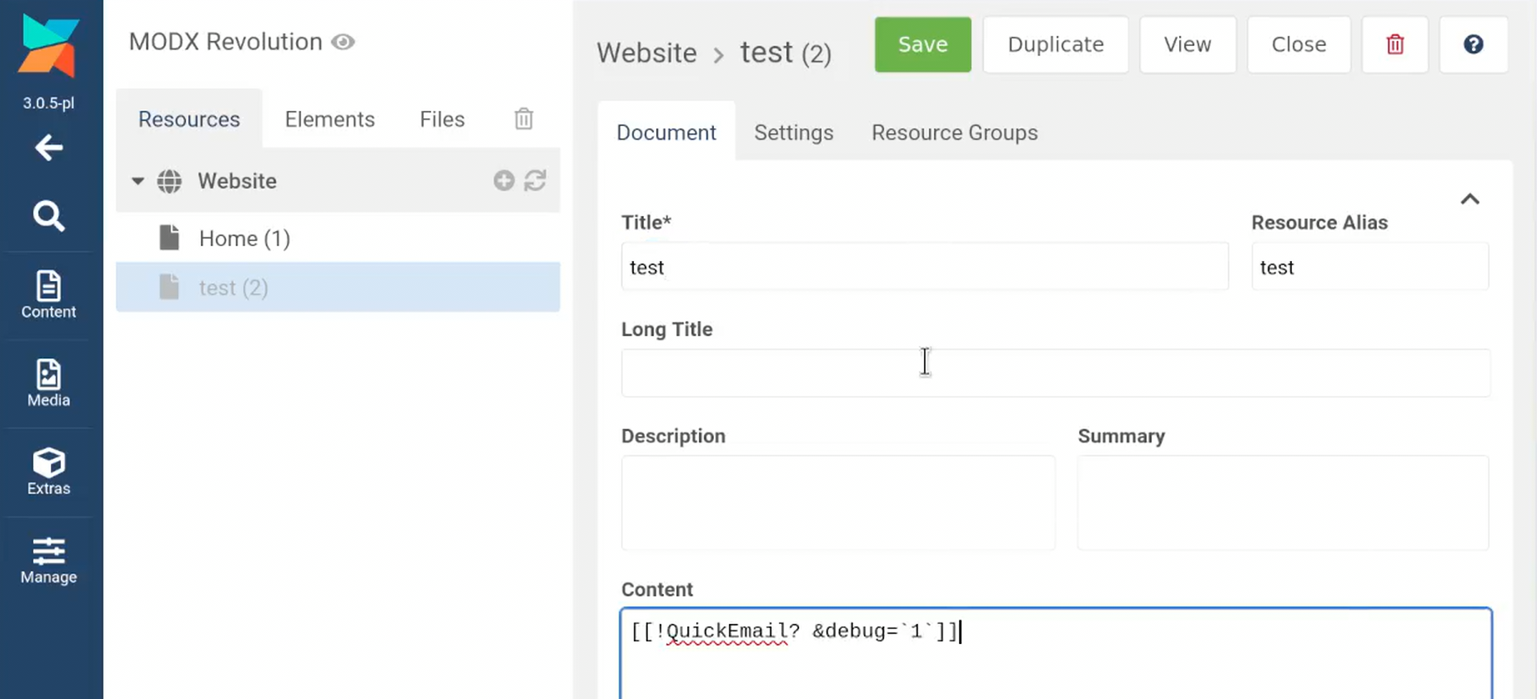This screenshot has width=1537, height=699.
Task: Open the Content menu in sidebar
Action: (x=48, y=295)
